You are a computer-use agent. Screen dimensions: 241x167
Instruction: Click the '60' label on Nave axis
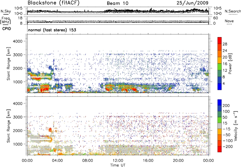coord(216,18)
